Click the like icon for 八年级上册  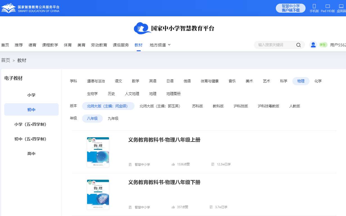[173, 164]
